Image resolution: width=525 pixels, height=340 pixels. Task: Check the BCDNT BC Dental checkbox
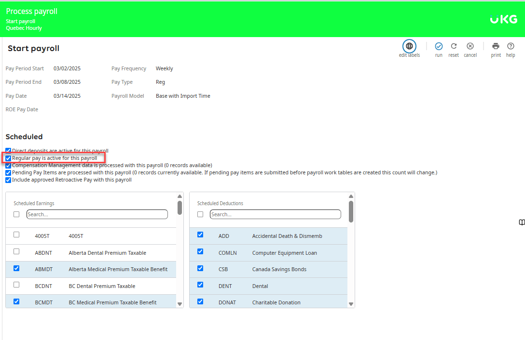tap(16, 285)
